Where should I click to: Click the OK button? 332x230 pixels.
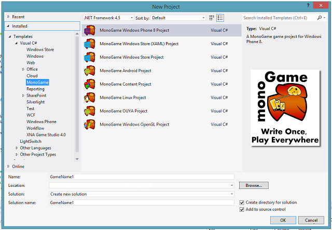point(283,220)
